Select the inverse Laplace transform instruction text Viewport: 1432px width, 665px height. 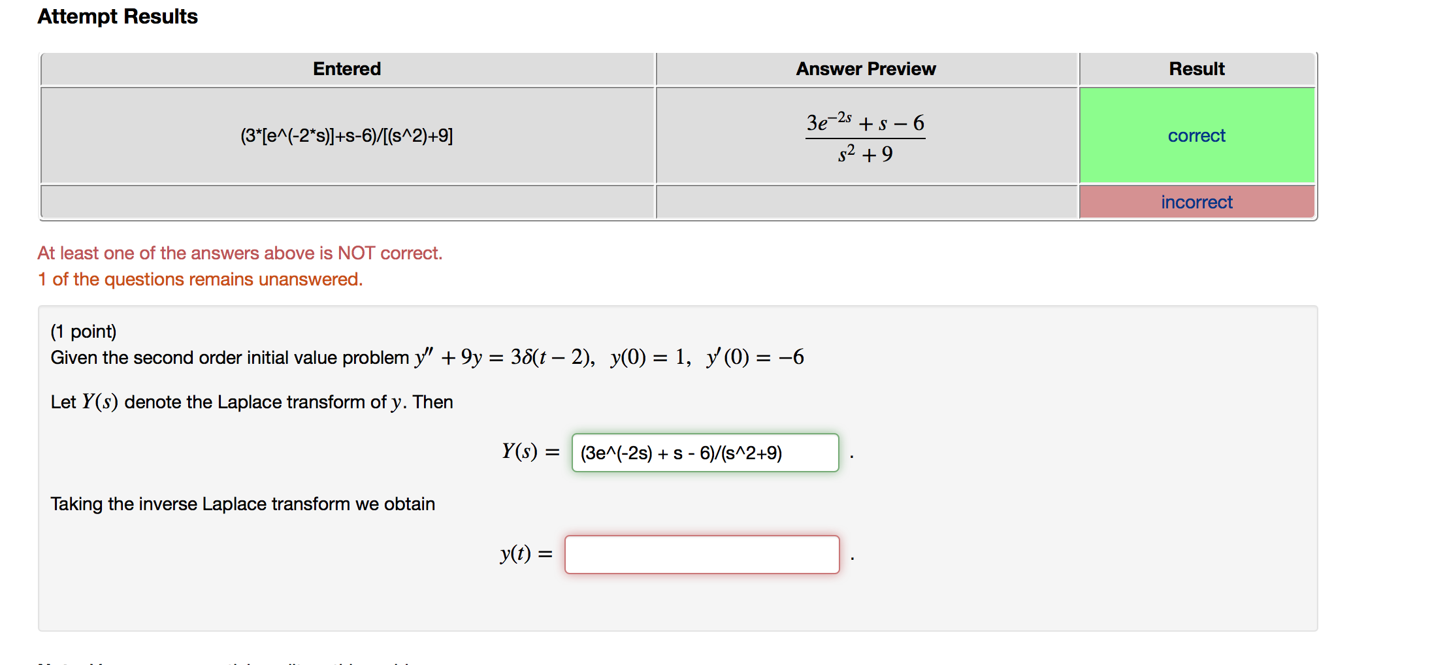pos(242,504)
